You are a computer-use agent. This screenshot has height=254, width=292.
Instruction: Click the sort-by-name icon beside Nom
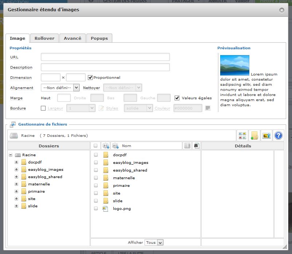pyautogui.click(x=115, y=146)
